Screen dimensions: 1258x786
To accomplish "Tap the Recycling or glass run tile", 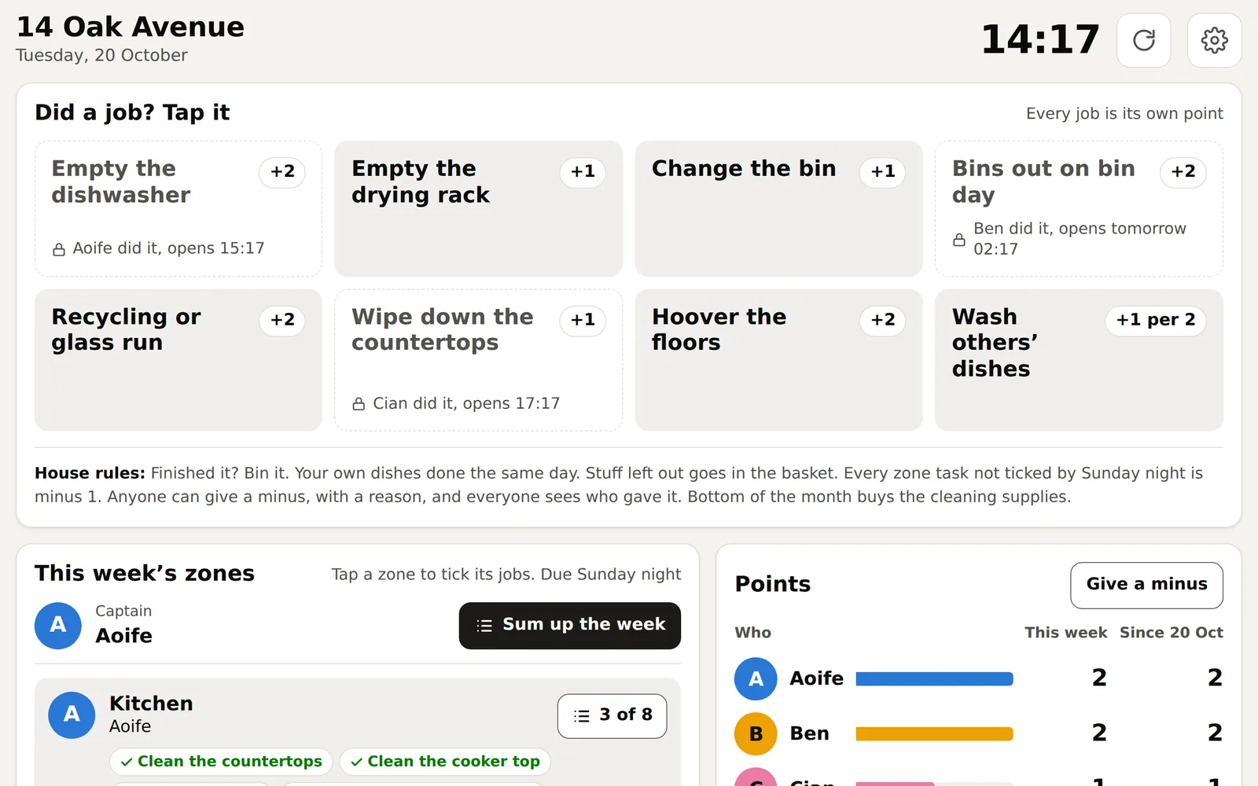I will [178, 360].
